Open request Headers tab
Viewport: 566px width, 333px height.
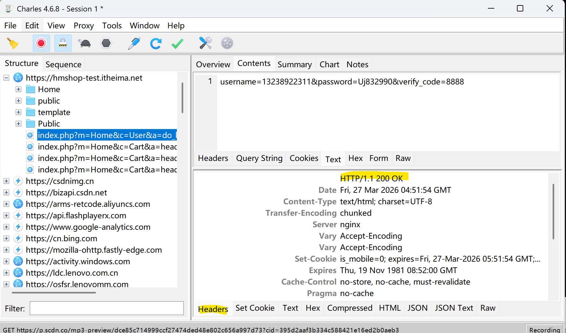pos(213,158)
